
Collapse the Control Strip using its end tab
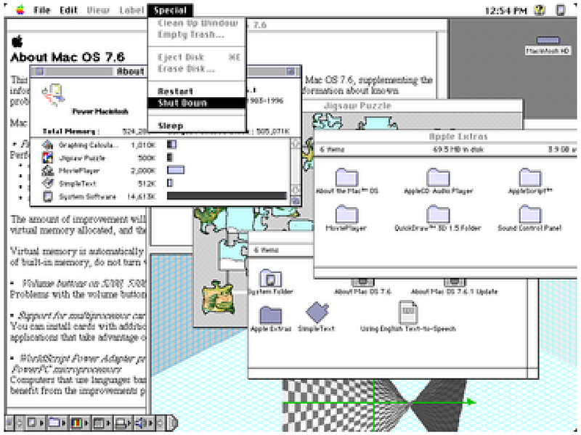pos(173,422)
